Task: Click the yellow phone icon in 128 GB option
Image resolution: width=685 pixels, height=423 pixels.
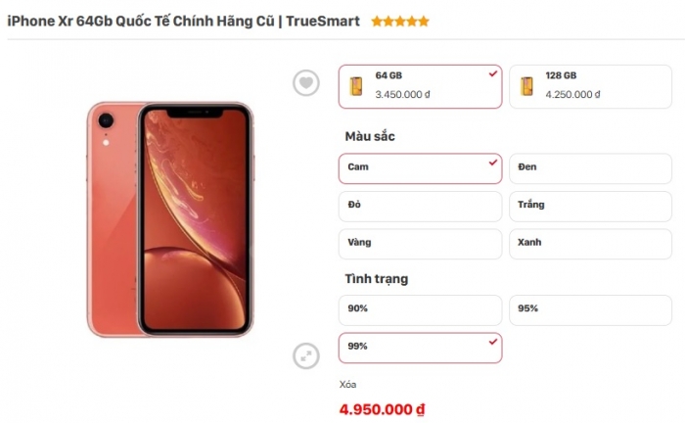Action: (526, 86)
